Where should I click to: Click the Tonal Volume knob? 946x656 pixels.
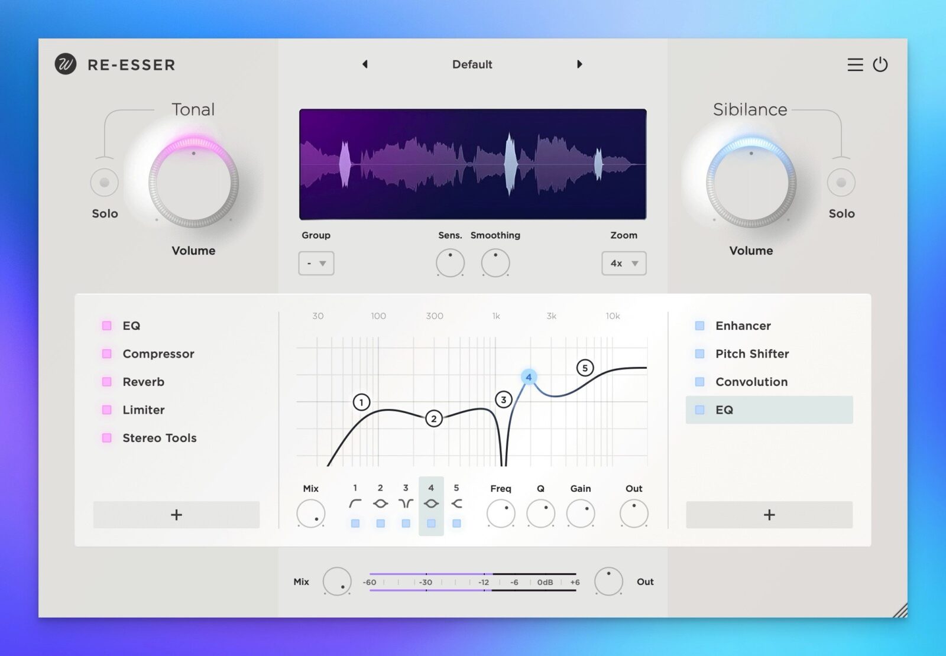coord(193,183)
